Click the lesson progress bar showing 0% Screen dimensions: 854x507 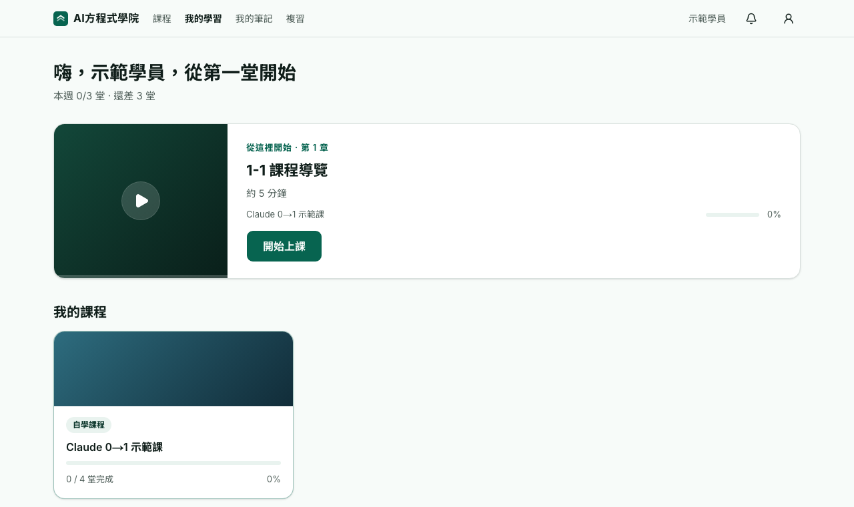coord(733,215)
